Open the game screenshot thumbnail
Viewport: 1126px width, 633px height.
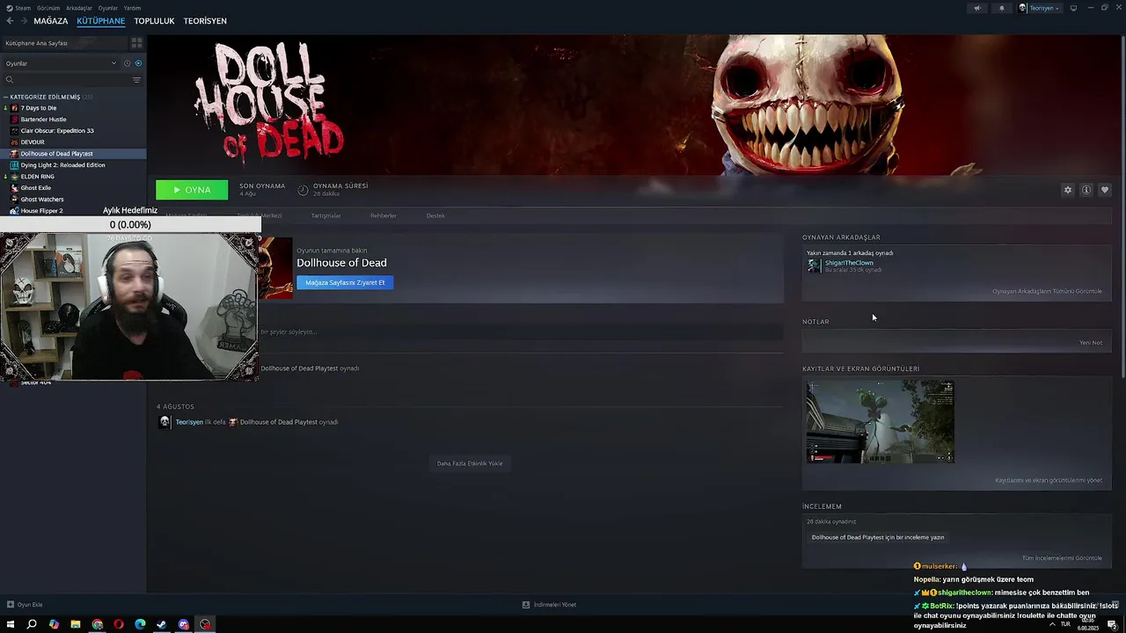[x=880, y=422]
